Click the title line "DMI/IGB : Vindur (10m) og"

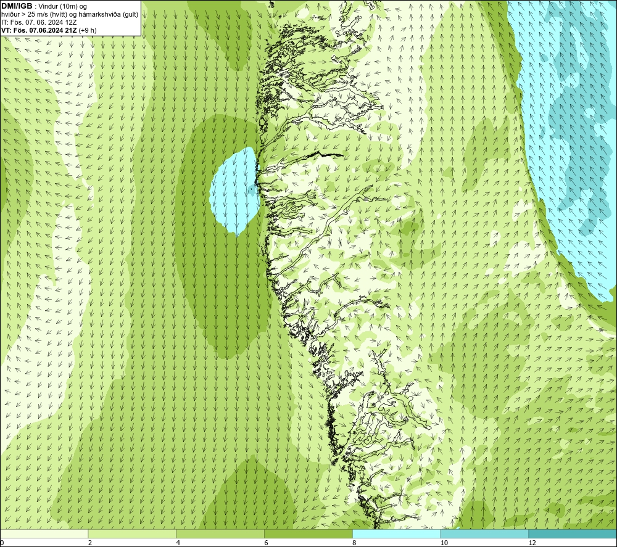(x=44, y=6)
